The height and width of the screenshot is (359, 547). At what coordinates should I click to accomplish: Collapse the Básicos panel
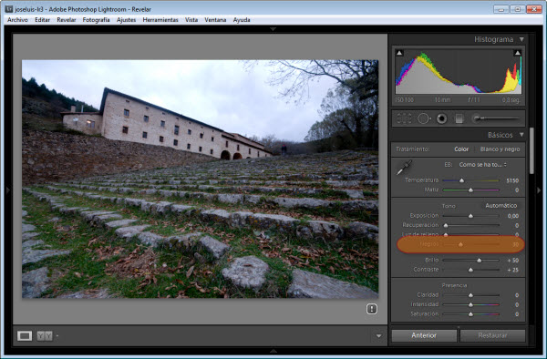click(521, 135)
